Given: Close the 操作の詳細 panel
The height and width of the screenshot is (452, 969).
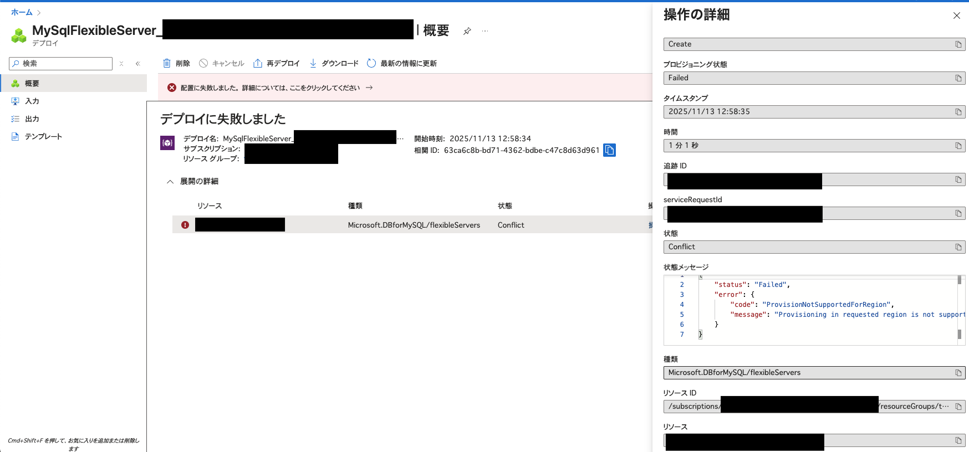Looking at the screenshot, I should (957, 16).
